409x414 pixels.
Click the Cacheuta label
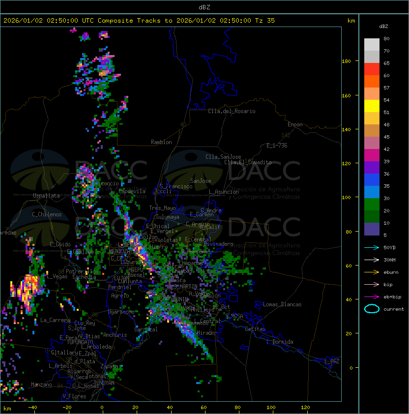coord(84,277)
